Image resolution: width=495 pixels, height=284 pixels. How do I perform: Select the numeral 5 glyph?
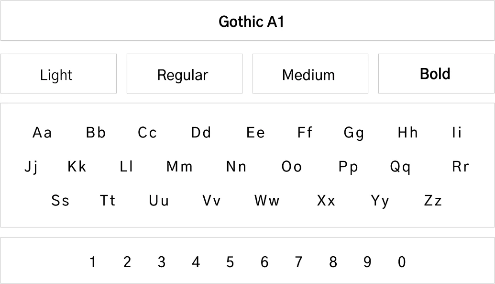point(230,262)
